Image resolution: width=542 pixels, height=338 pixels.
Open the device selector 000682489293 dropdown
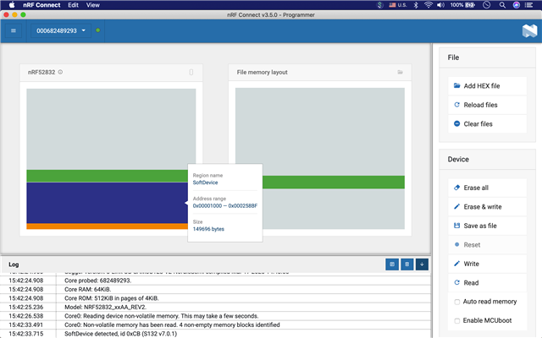(x=61, y=30)
